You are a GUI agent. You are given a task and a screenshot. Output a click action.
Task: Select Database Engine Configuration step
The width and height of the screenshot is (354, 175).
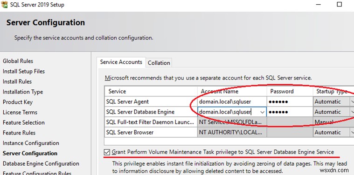click(x=41, y=164)
